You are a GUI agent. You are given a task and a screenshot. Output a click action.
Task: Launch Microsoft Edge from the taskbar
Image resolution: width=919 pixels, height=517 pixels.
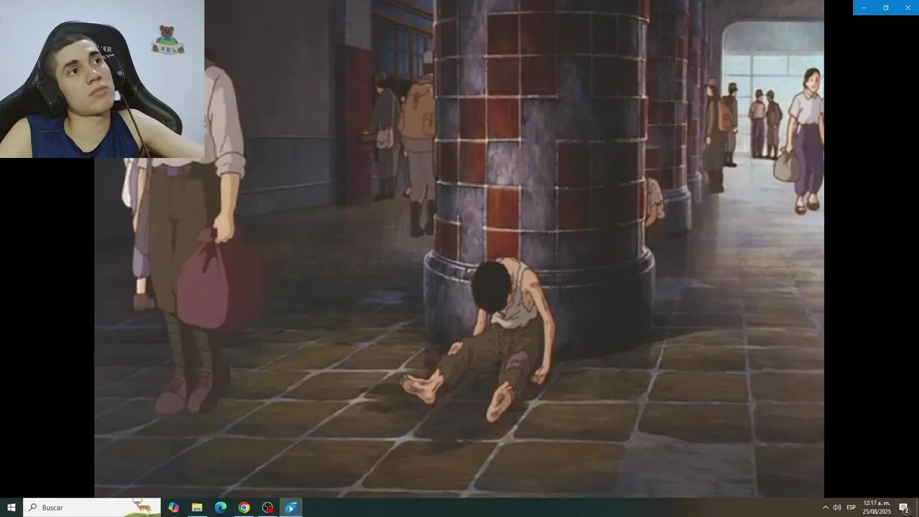[x=220, y=508]
